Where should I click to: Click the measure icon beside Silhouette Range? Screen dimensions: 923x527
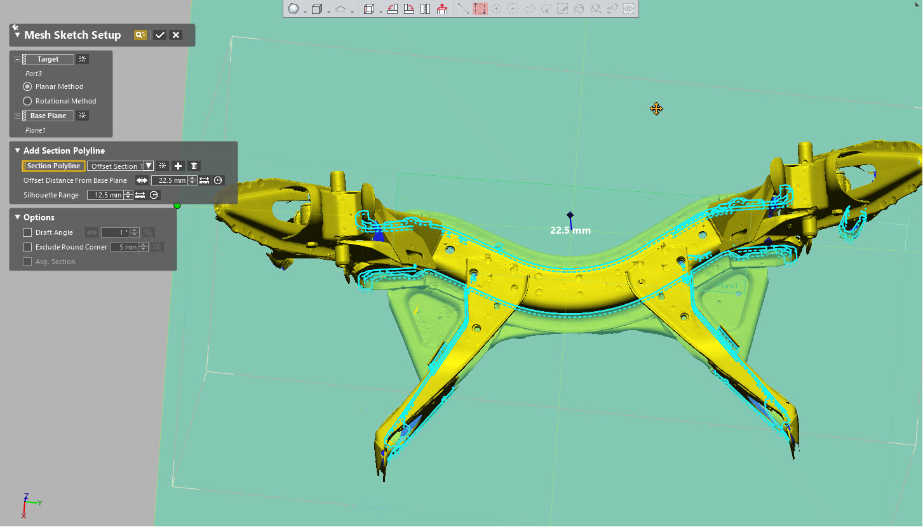140,195
